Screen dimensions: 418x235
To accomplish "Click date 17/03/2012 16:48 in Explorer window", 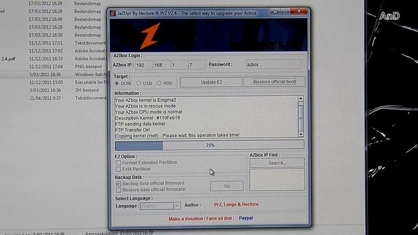I will [x=46, y=19].
